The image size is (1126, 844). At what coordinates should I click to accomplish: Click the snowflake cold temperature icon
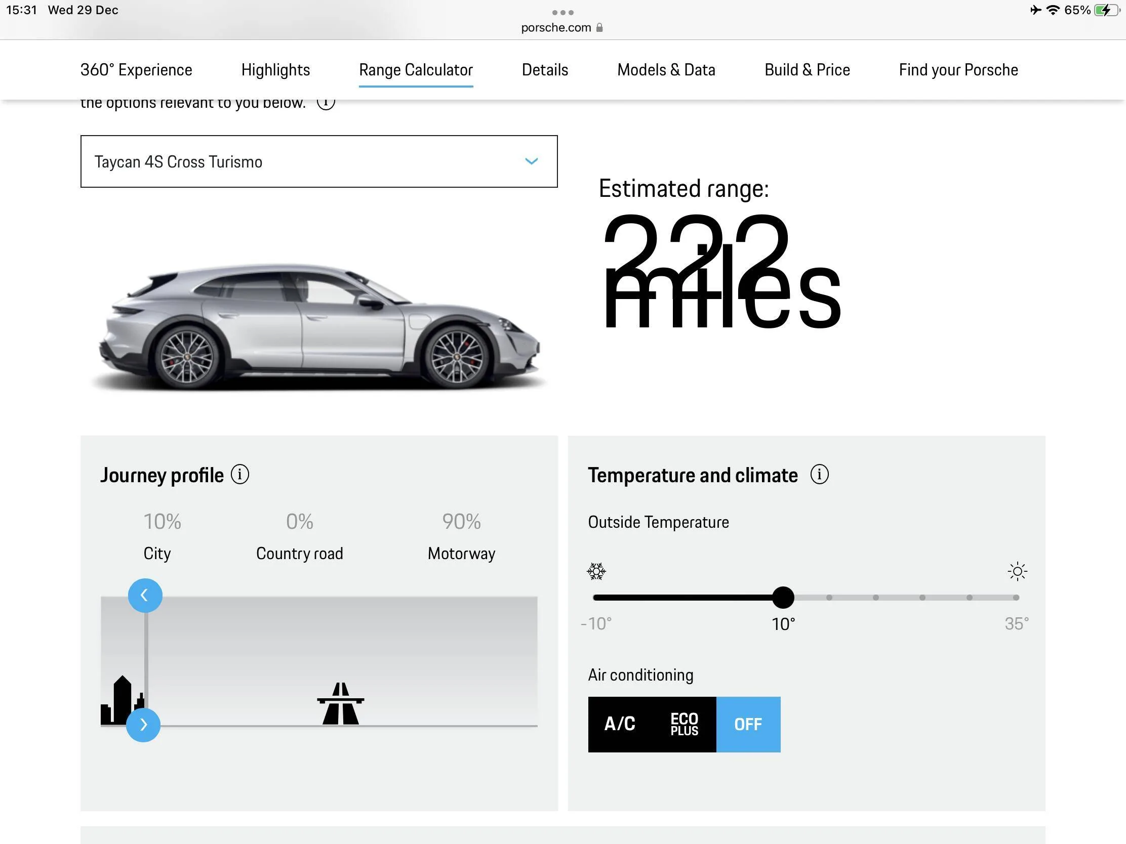point(596,571)
